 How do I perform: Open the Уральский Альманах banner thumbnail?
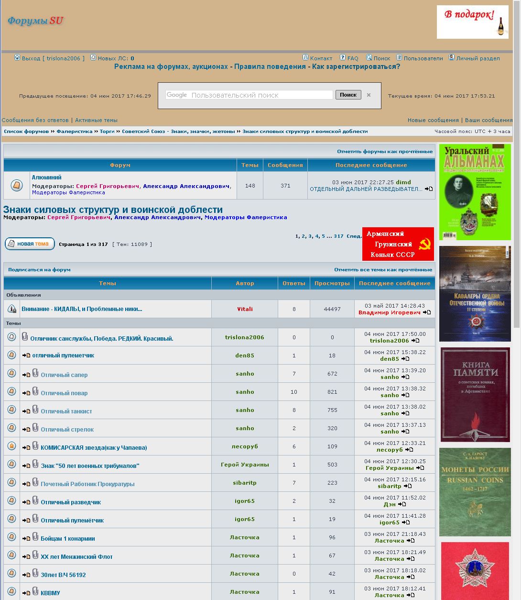pos(475,192)
